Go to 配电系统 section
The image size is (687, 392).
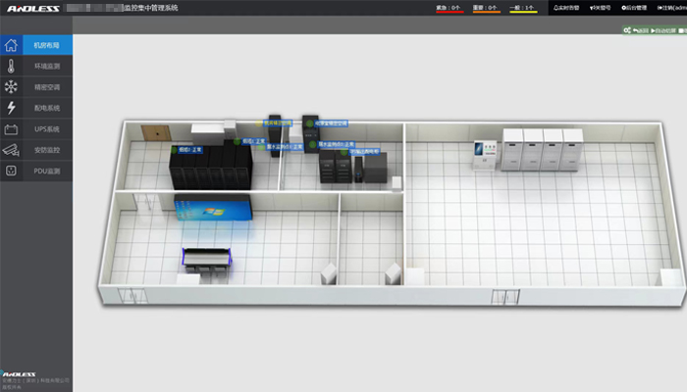pos(47,108)
